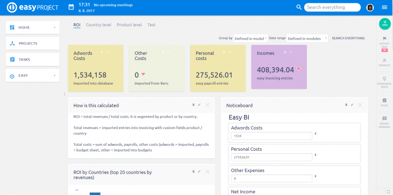Screen dimensions: 393x195
Task: Click the sidebar resize handle dots
Action: pyautogui.click(x=65, y=94)
